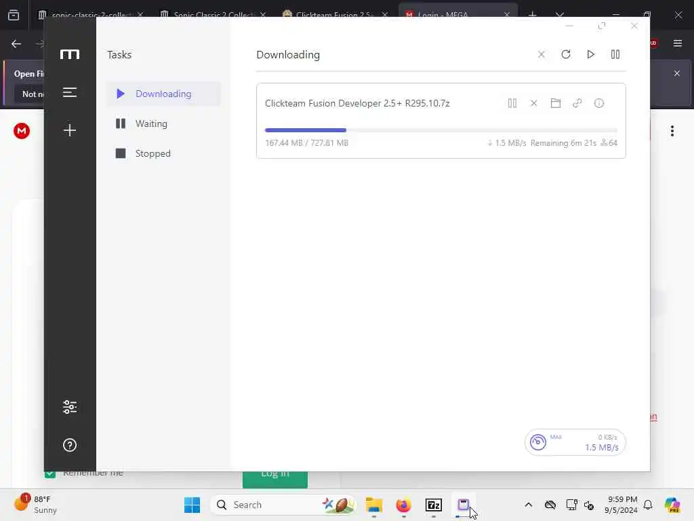Show Clickteam Fusion file in folder

click(x=556, y=103)
